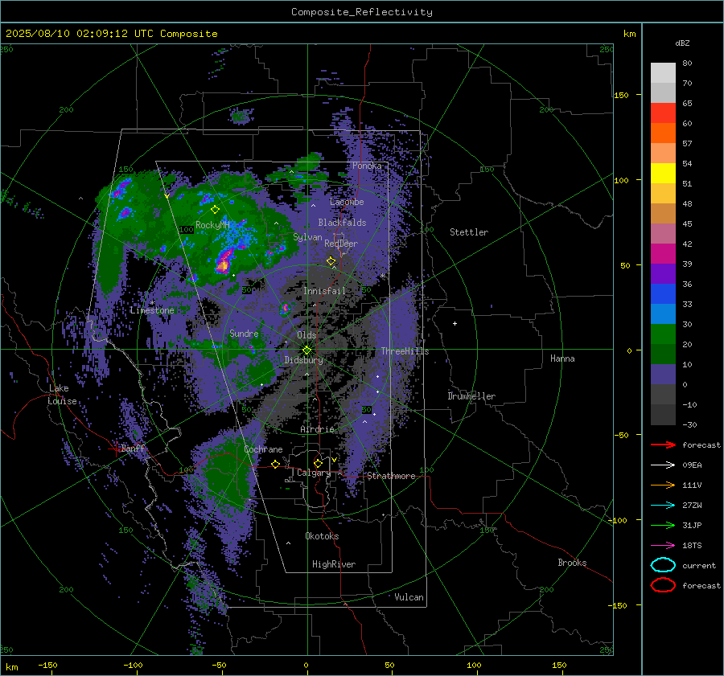Click the '111V' legend text
Screen dimensions: 724x676
click(692, 485)
